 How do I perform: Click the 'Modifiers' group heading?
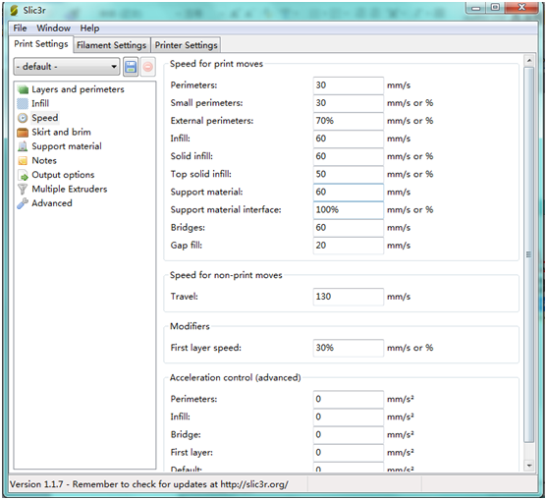190,326
